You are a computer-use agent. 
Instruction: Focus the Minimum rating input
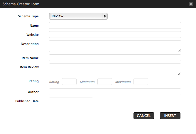[105, 81]
